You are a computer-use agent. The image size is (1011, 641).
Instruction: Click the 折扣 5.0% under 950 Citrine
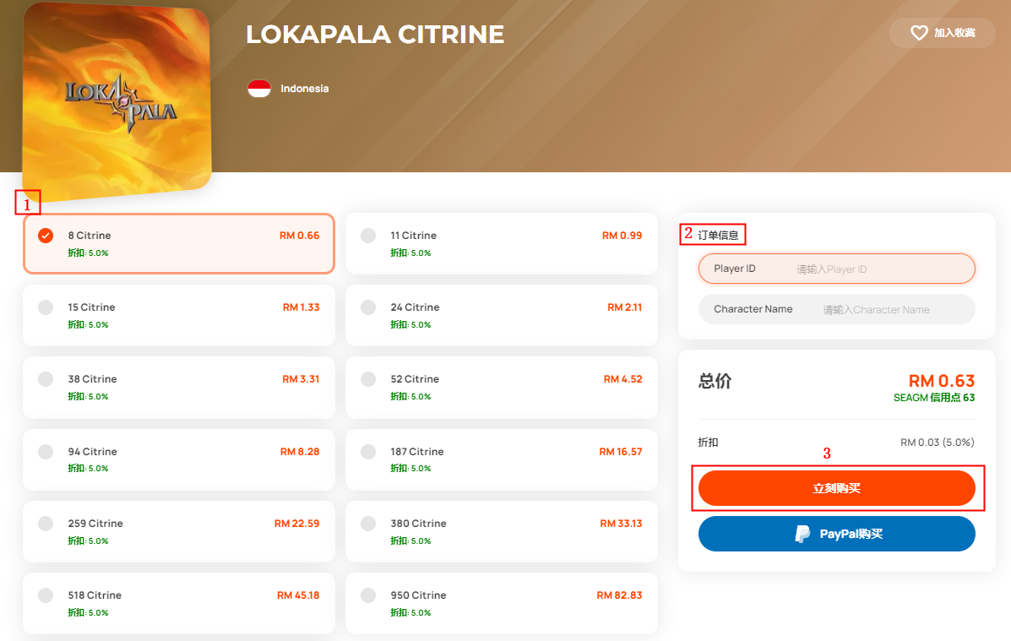tap(410, 612)
